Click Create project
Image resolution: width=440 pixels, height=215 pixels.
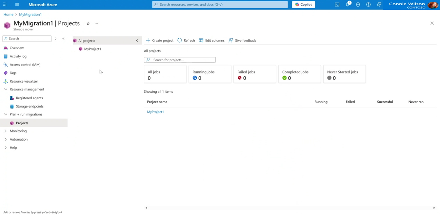[160, 40]
